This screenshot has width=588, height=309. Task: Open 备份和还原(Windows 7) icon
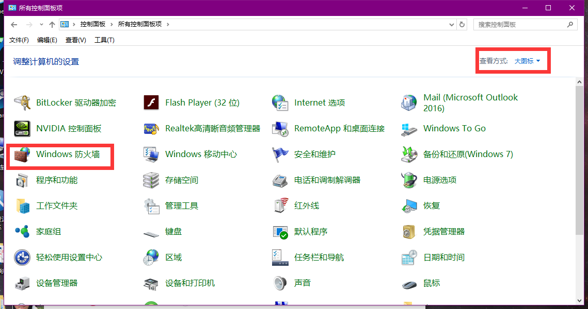click(x=409, y=154)
